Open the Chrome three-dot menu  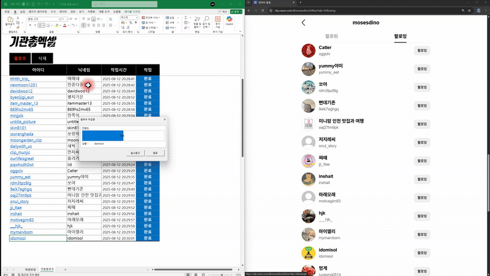click(x=486, y=10)
